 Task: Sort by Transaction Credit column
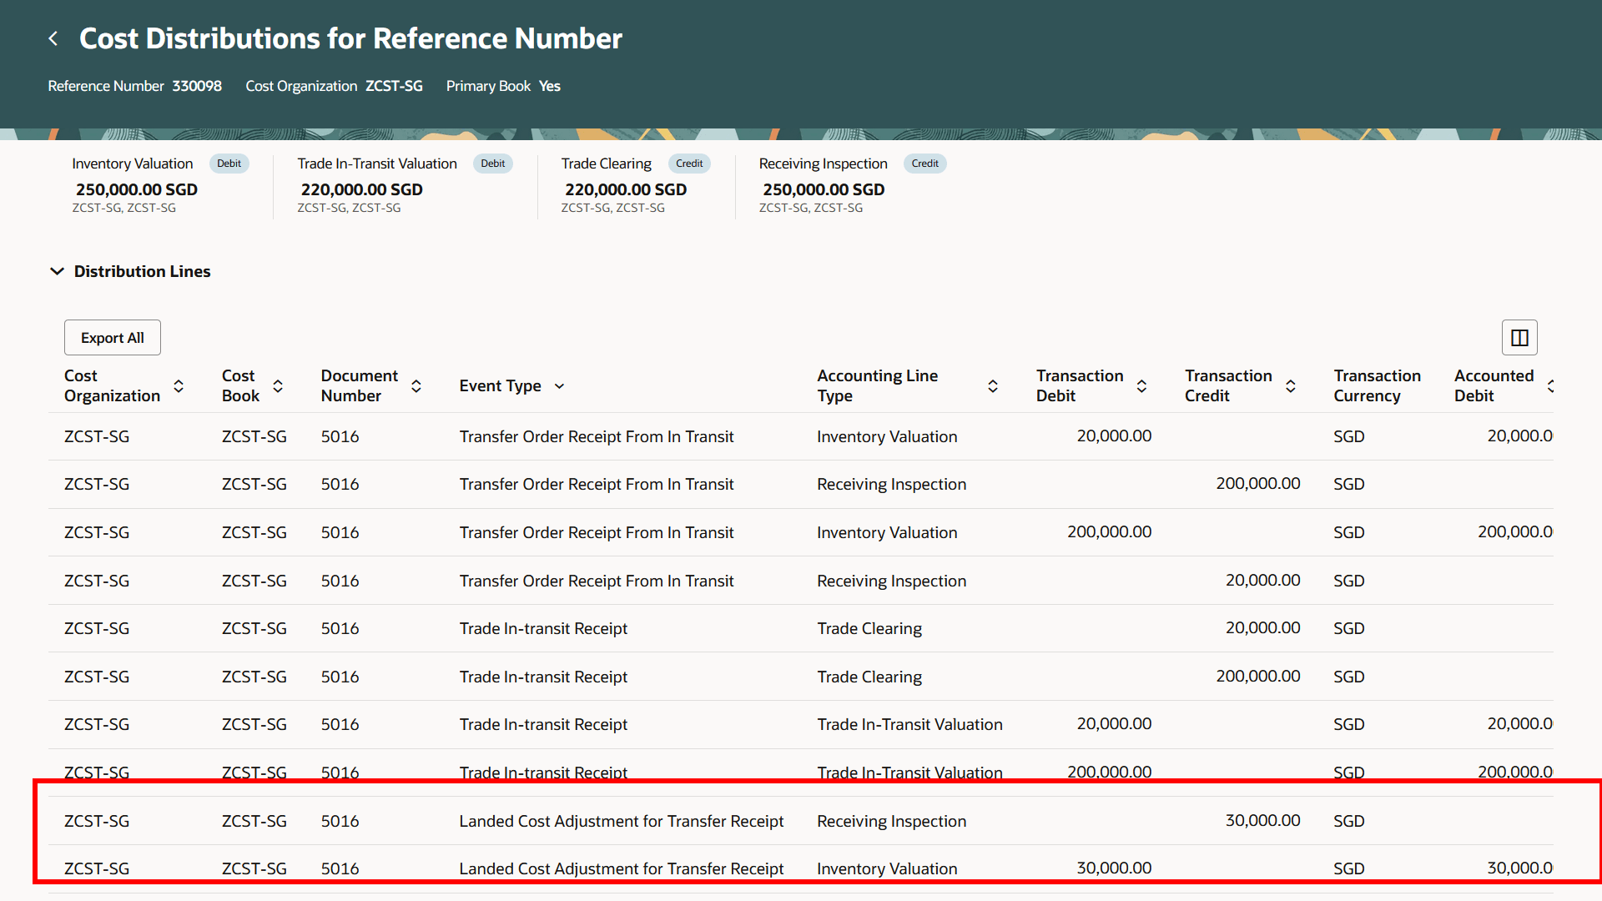pyautogui.click(x=1290, y=386)
